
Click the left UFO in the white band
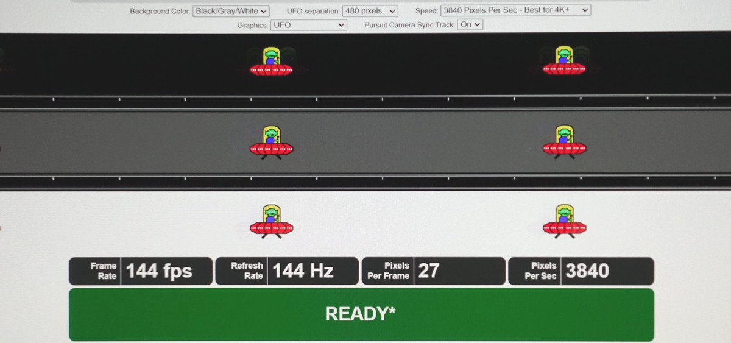point(272,221)
